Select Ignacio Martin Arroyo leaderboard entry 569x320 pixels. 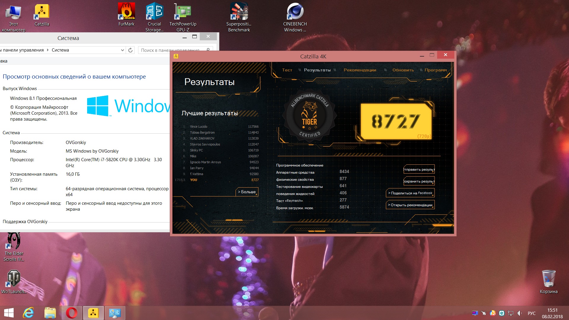[x=221, y=162]
